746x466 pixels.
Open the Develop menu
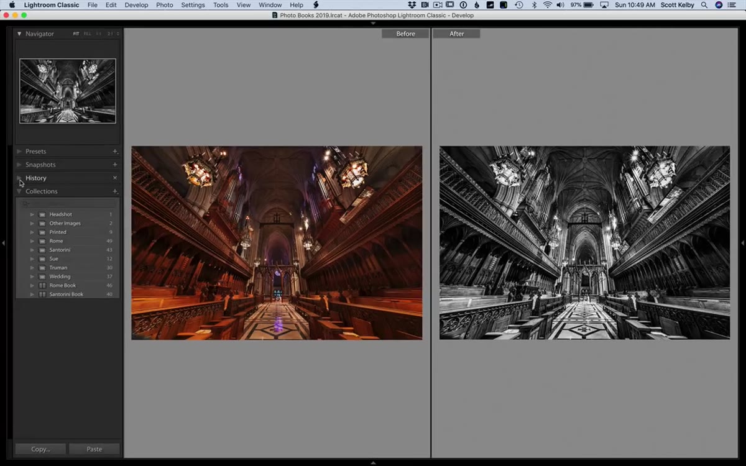tap(136, 5)
